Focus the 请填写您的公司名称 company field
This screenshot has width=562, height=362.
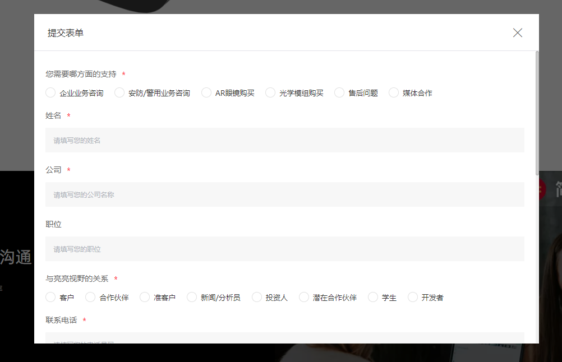click(284, 194)
